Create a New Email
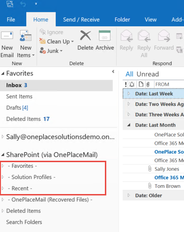Viewport: 184px width, 232px height. point(7,44)
